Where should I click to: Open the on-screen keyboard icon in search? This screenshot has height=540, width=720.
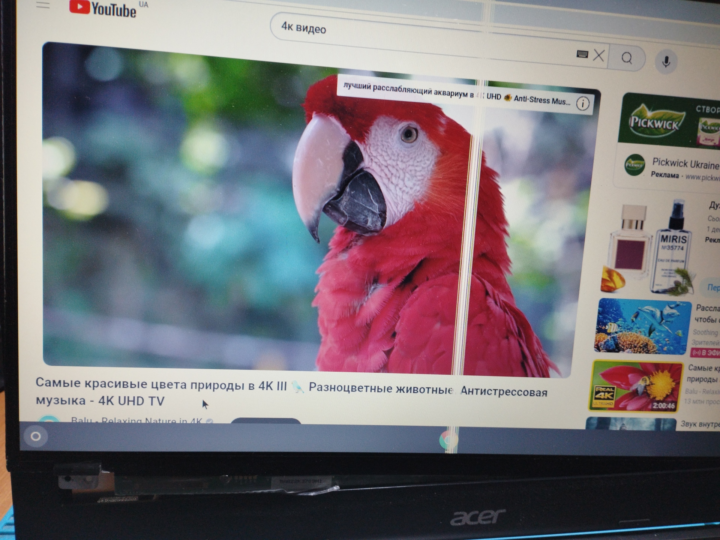[x=582, y=54]
